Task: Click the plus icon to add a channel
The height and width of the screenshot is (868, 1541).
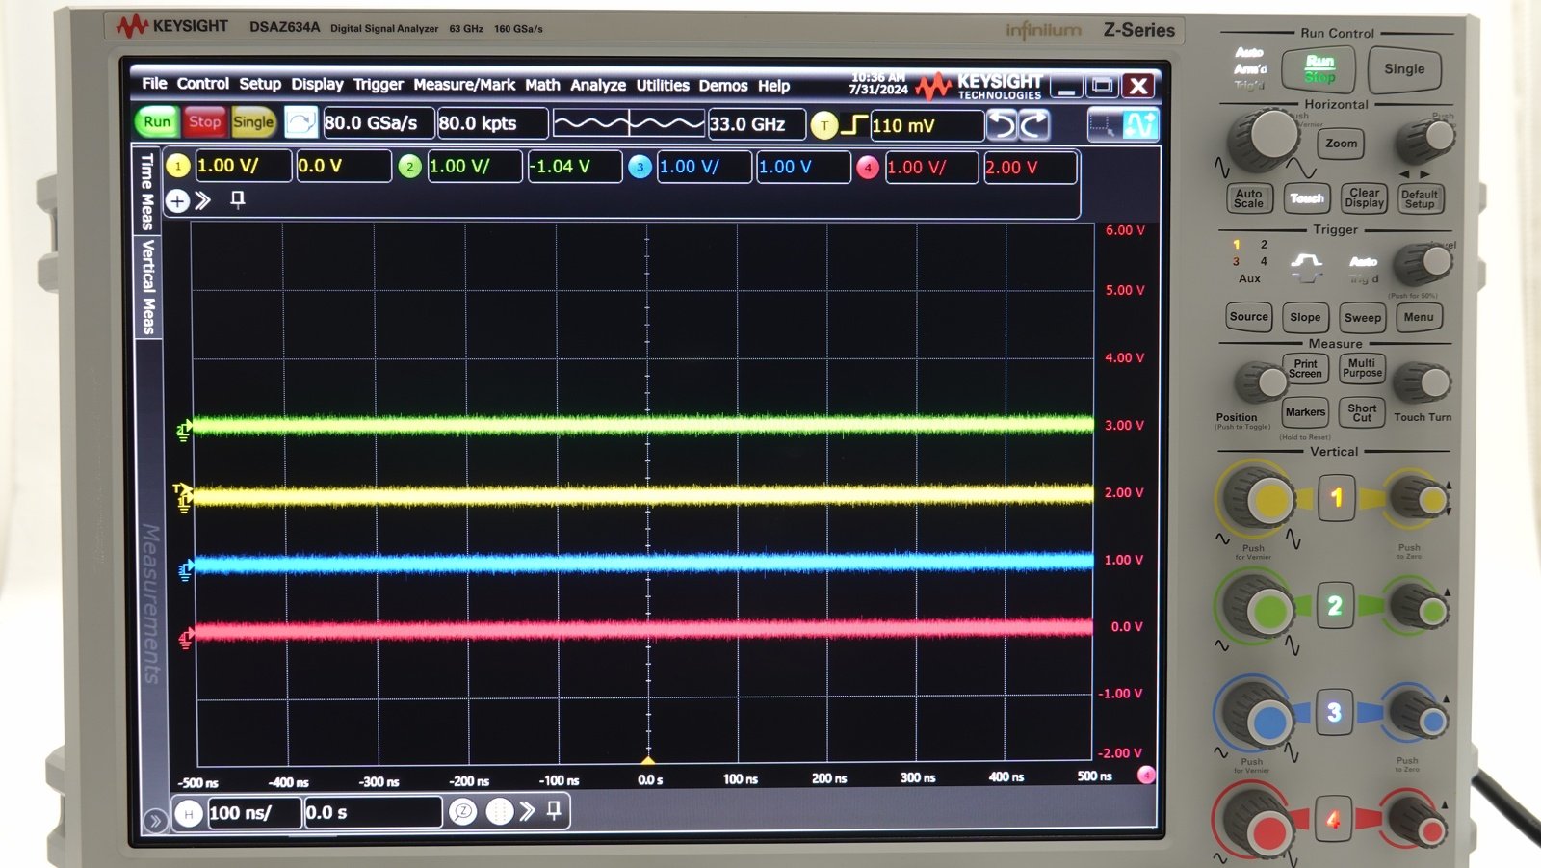Action: click(177, 200)
